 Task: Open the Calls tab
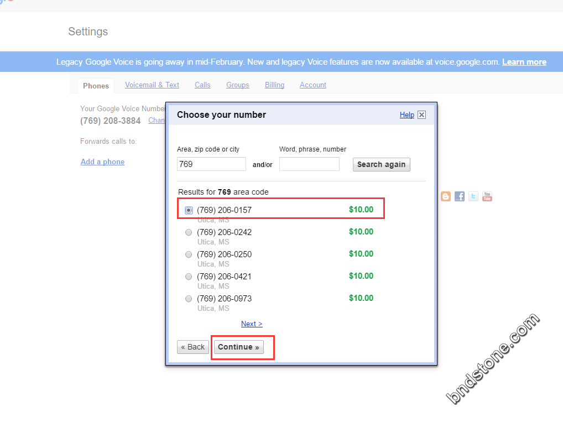click(x=202, y=85)
